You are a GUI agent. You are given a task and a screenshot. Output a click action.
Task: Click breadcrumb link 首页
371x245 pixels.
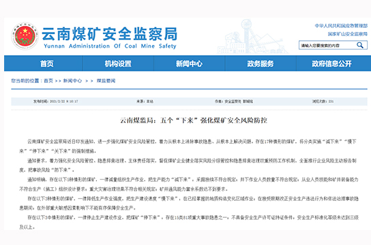[48, 81]
